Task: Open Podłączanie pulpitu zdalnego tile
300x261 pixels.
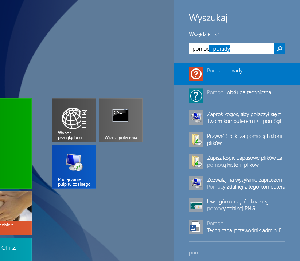Action: 74,166
